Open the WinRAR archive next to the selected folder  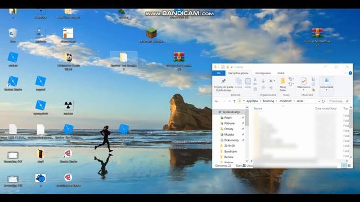point(179,57)
